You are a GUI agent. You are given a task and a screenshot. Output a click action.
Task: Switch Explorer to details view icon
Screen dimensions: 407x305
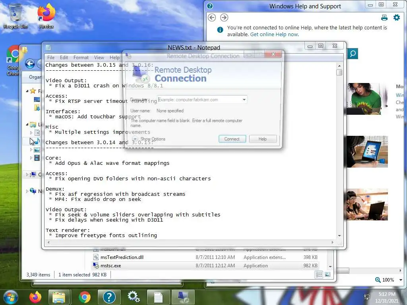319,274
